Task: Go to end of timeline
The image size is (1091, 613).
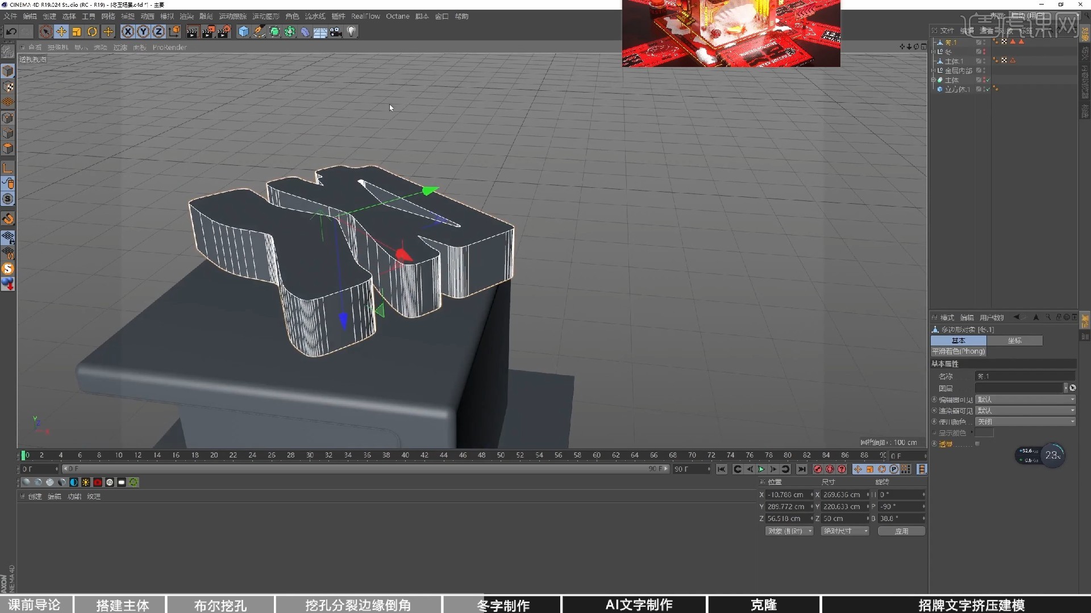Action: [801, 469]
